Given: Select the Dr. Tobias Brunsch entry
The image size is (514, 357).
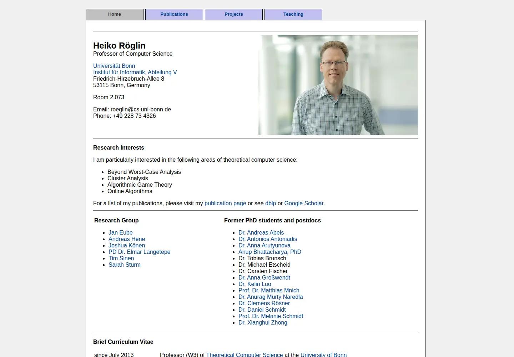Looking at the screenshot, I should pos(262,258).
